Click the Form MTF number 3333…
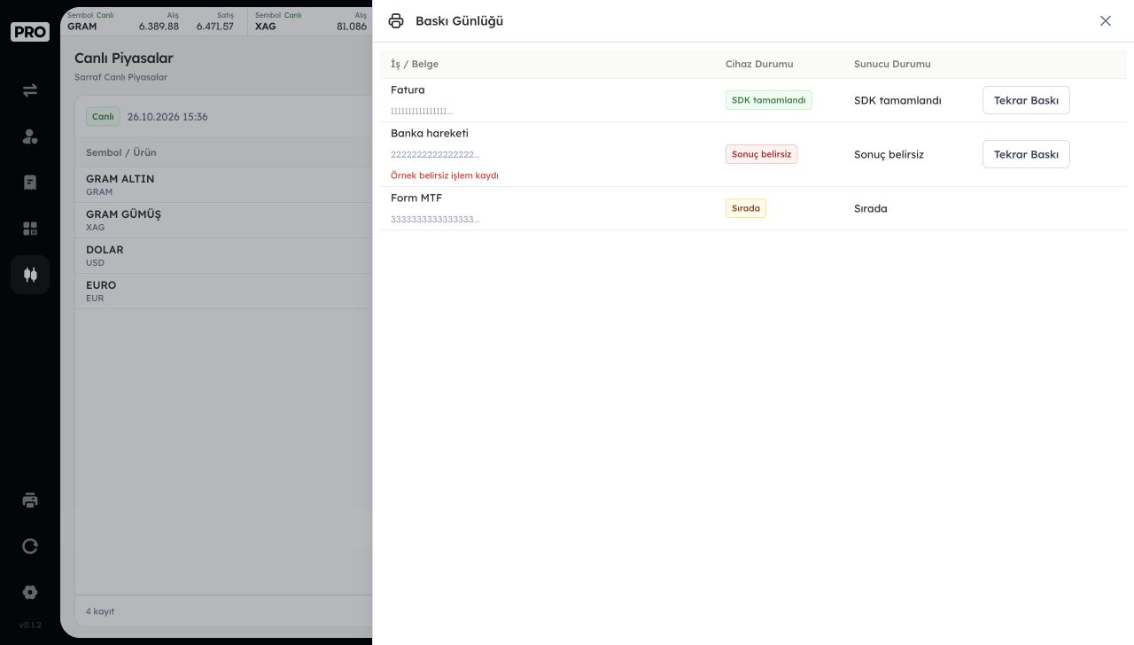This screenshot has height=645, width=1134. [x=435, y=220]
